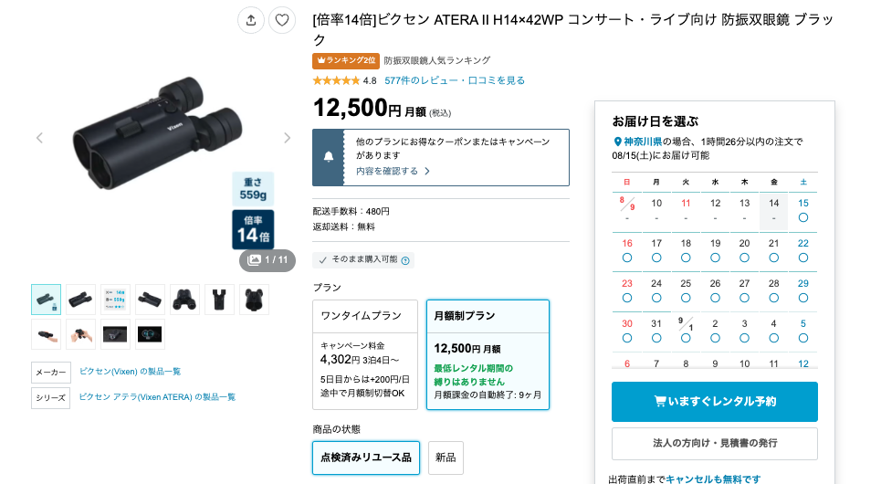881x484 pixels.
Task: Open ビクセン(Vixen) の製品一覧 link
Action: tap(130, 372)
